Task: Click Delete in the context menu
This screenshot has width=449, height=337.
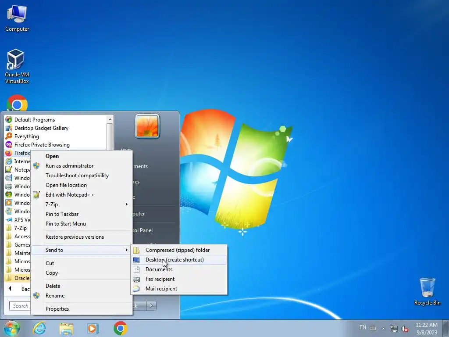Action: coord(82,286)
